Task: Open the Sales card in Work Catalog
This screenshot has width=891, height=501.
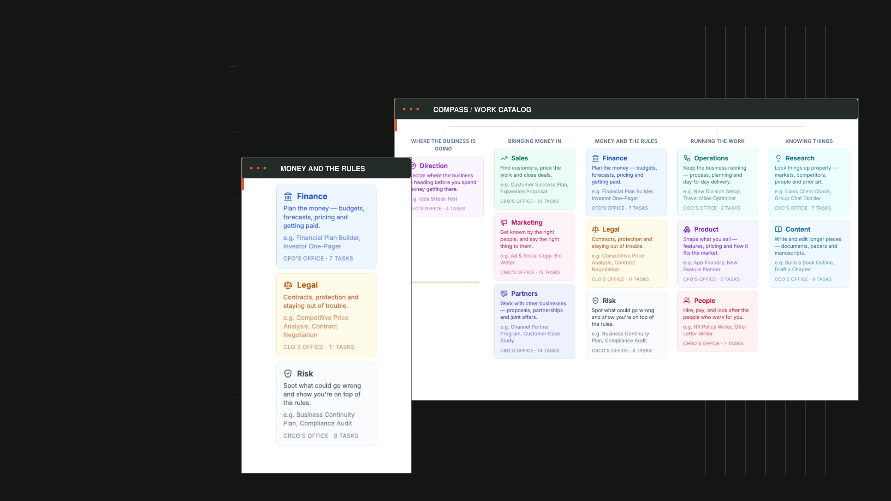Action: pyautogui.click(x=535, y=179)
